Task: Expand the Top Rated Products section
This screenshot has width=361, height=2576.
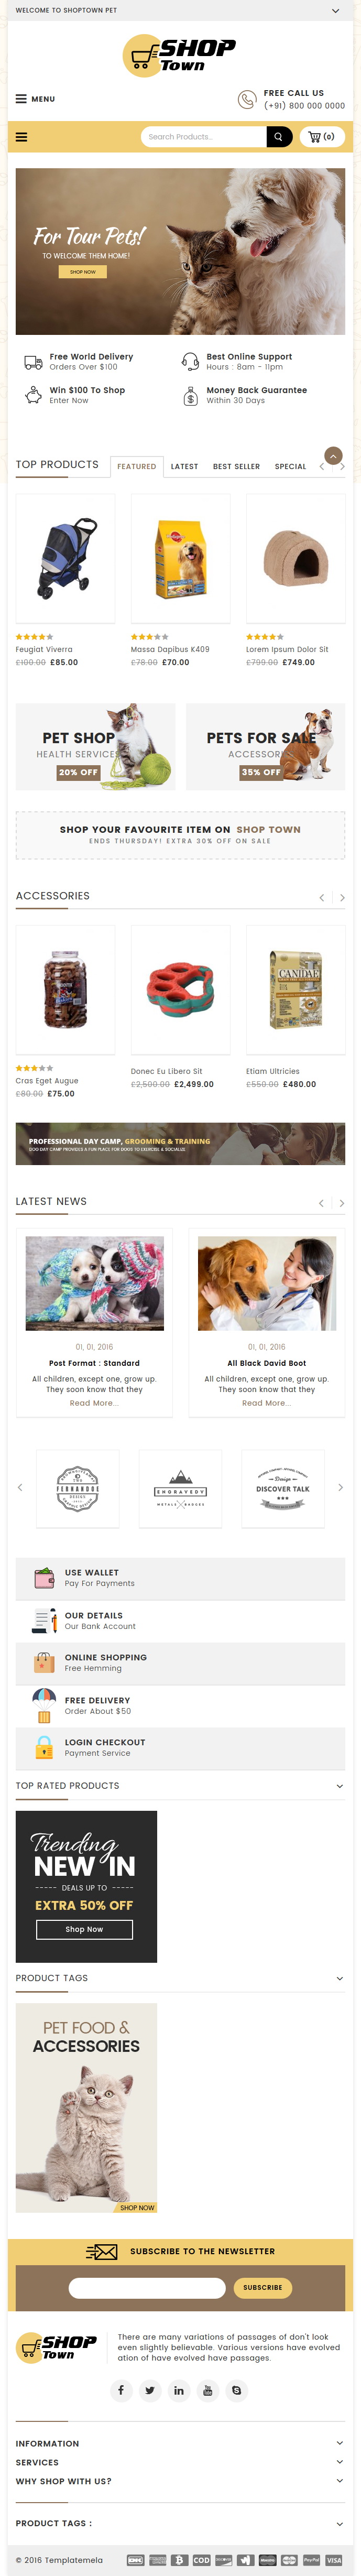Action: 340,1785
